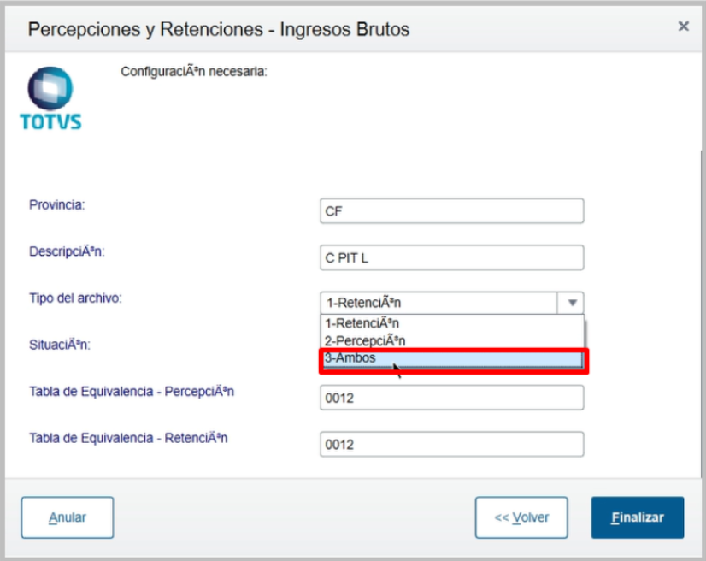Image resolution: width=706 pixels, height=561 pixels.
Task: Go back with the Volver button
Action: click(x=521, y=517)
